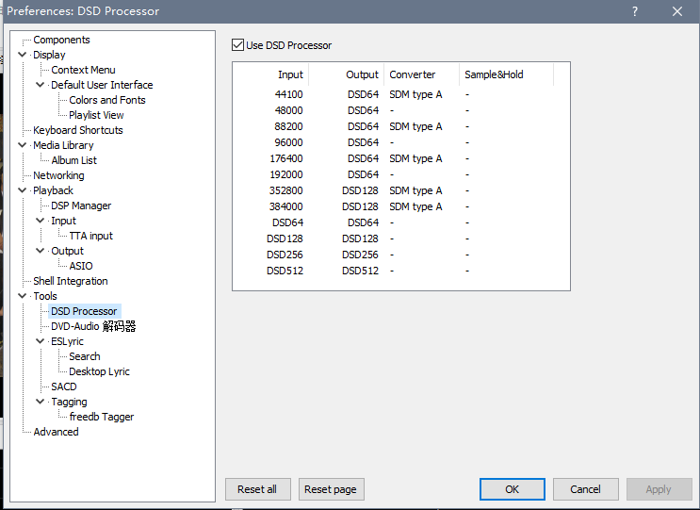Select ASIO under Output
This screenshot has height=510, width=700.
(x=81, y=266)
